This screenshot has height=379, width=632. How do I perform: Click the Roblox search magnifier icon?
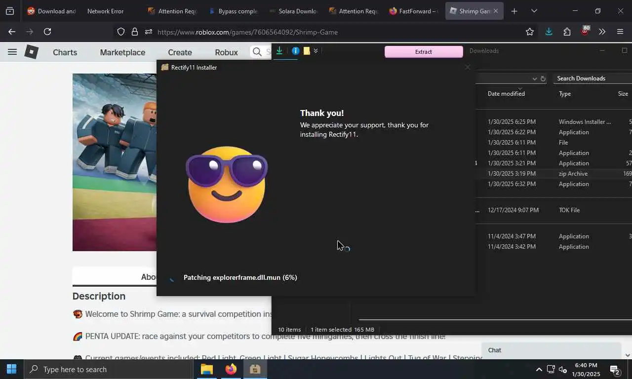point(257,52)
